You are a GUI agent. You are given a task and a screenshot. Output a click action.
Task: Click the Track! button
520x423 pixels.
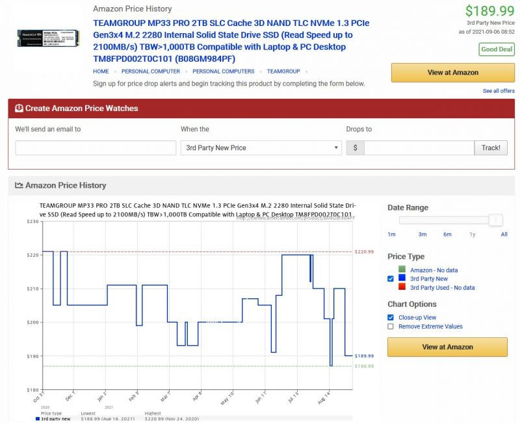pyautogui.click(x=491, y=148)
